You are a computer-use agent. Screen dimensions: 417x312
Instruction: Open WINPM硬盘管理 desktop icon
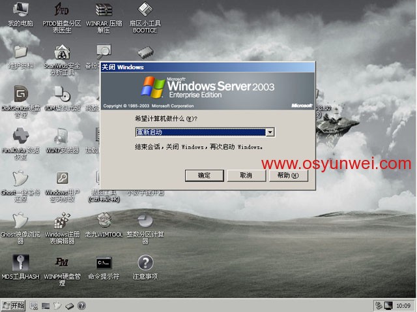tap(63, 270)
